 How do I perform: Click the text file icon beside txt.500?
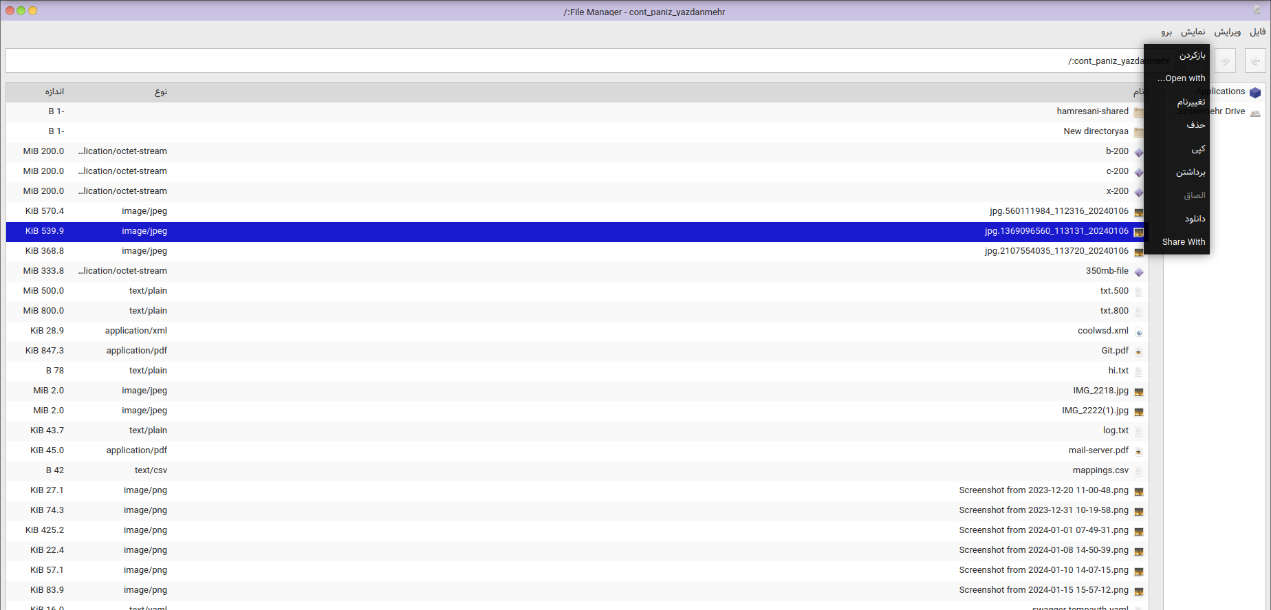coord(1139,292)
